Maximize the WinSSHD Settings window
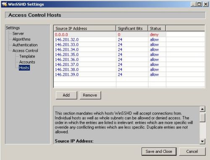Screen dimensions: 210x160 coord(199,4)
